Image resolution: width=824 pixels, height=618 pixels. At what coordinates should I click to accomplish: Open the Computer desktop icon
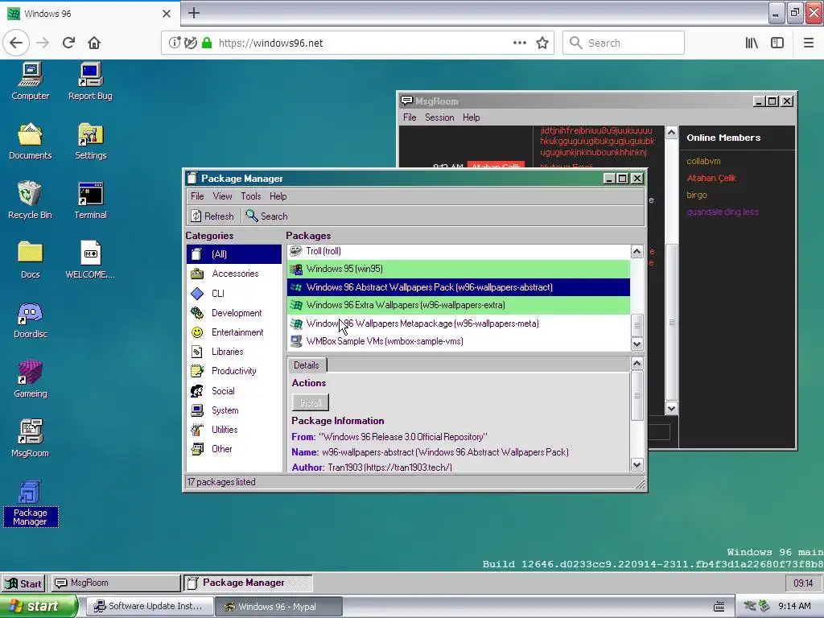point(31,81)
